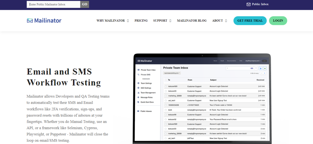
Task: Click the diamond icon beside Message Rules
Action: pyautogui.click(x=138, y=97)
